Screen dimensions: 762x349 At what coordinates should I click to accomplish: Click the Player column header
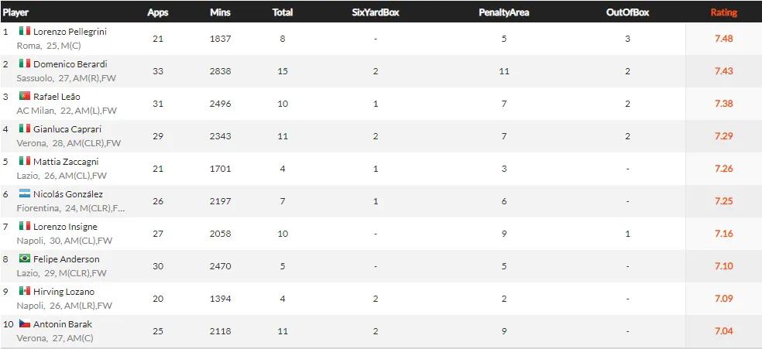coord(15,12)
